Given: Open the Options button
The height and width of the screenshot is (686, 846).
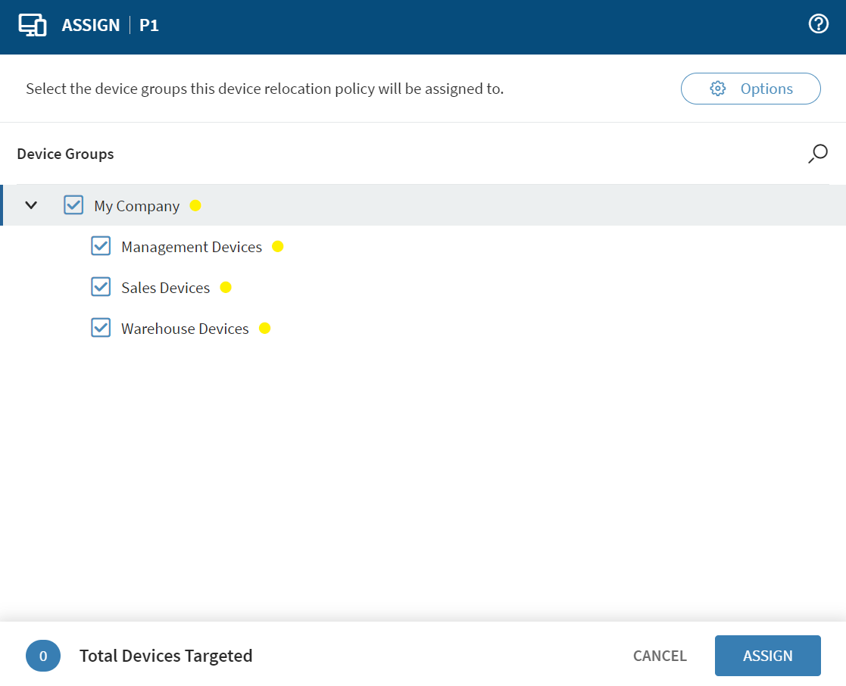Looking at the screenshot, I should [x=751, y=89].
